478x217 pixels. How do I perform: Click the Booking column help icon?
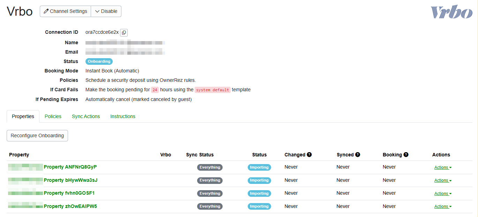tap(406, 155)
